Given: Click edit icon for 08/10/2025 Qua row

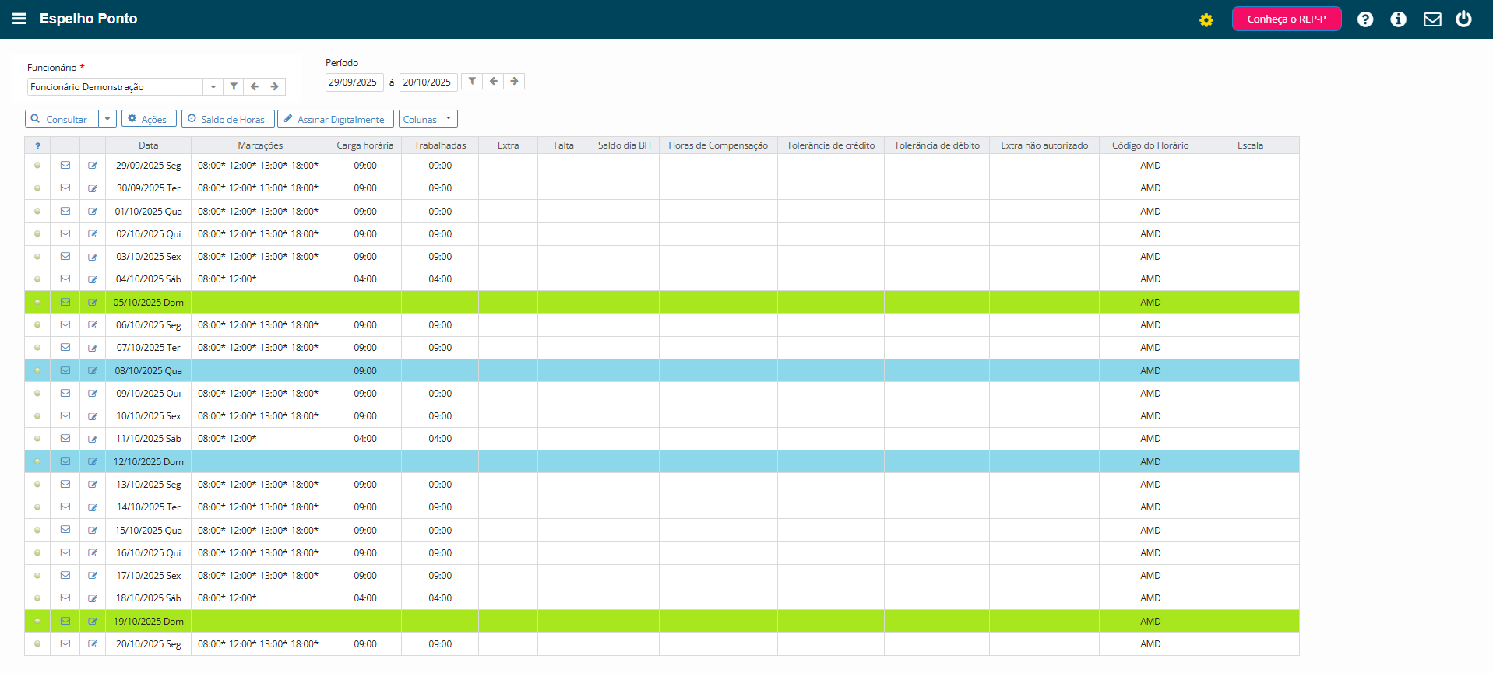Looking at the screenshot, I should point(93,371).
